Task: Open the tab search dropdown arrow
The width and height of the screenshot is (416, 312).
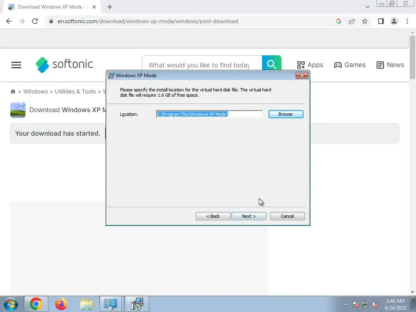Action: coord(367,7)
